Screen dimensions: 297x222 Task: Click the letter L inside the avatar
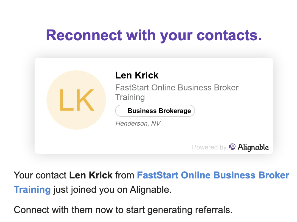tap(66, 100)
